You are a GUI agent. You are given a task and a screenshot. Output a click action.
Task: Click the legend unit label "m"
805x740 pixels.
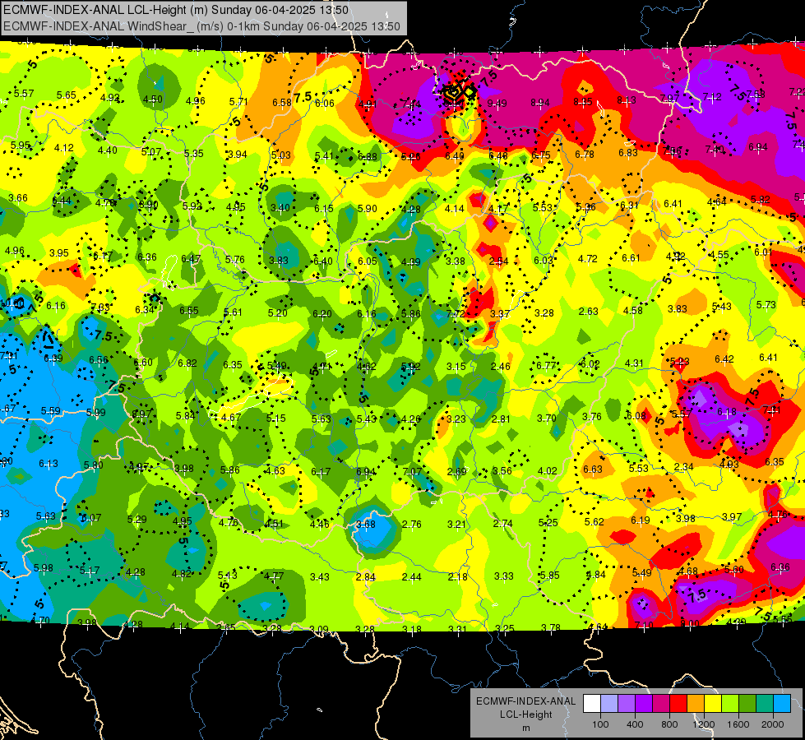pos(525,728)
